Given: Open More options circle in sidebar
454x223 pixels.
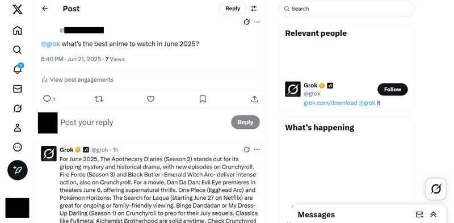Looking at the screenshot, I should click(18, 147).
